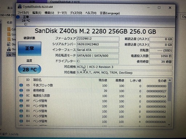Click the interface field Serial ATA
This screenshot has height=139, width=186.
tap(98, 50)
